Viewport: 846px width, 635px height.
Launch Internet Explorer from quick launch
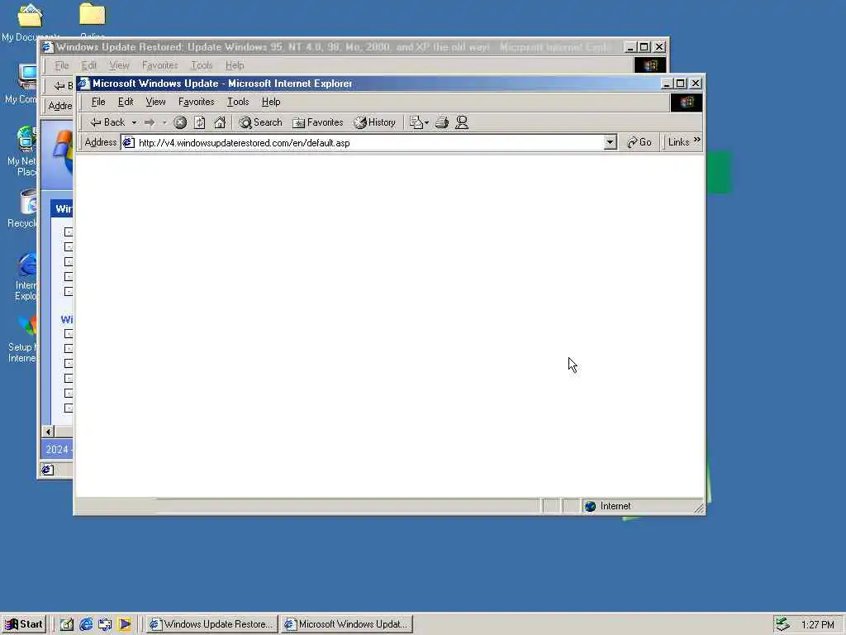pos(86,624)
